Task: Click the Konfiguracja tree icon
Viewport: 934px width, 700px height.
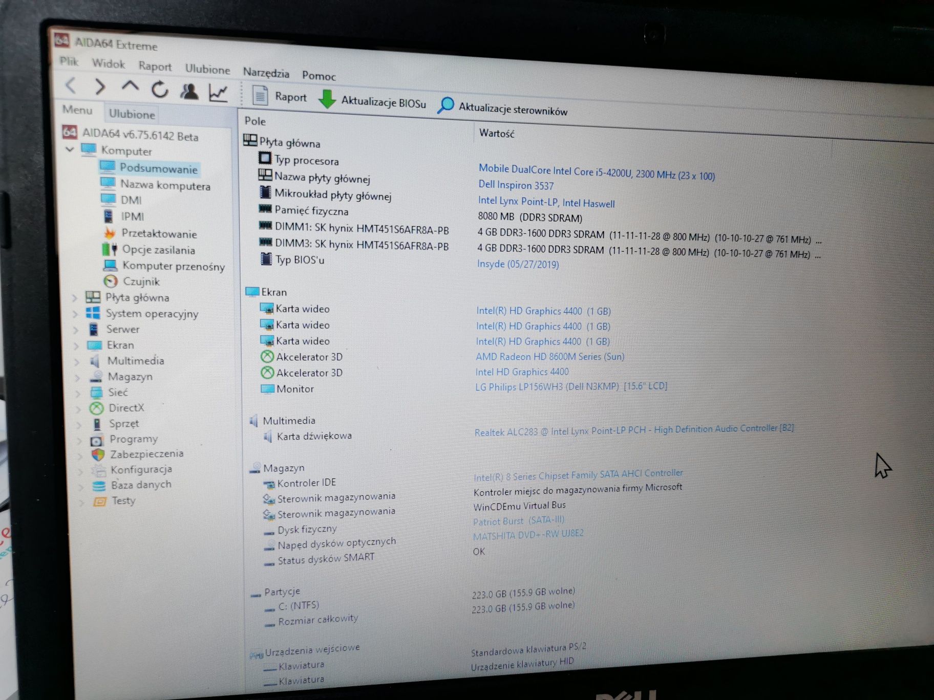Action: pyautogui.click(x=99, y=470)
